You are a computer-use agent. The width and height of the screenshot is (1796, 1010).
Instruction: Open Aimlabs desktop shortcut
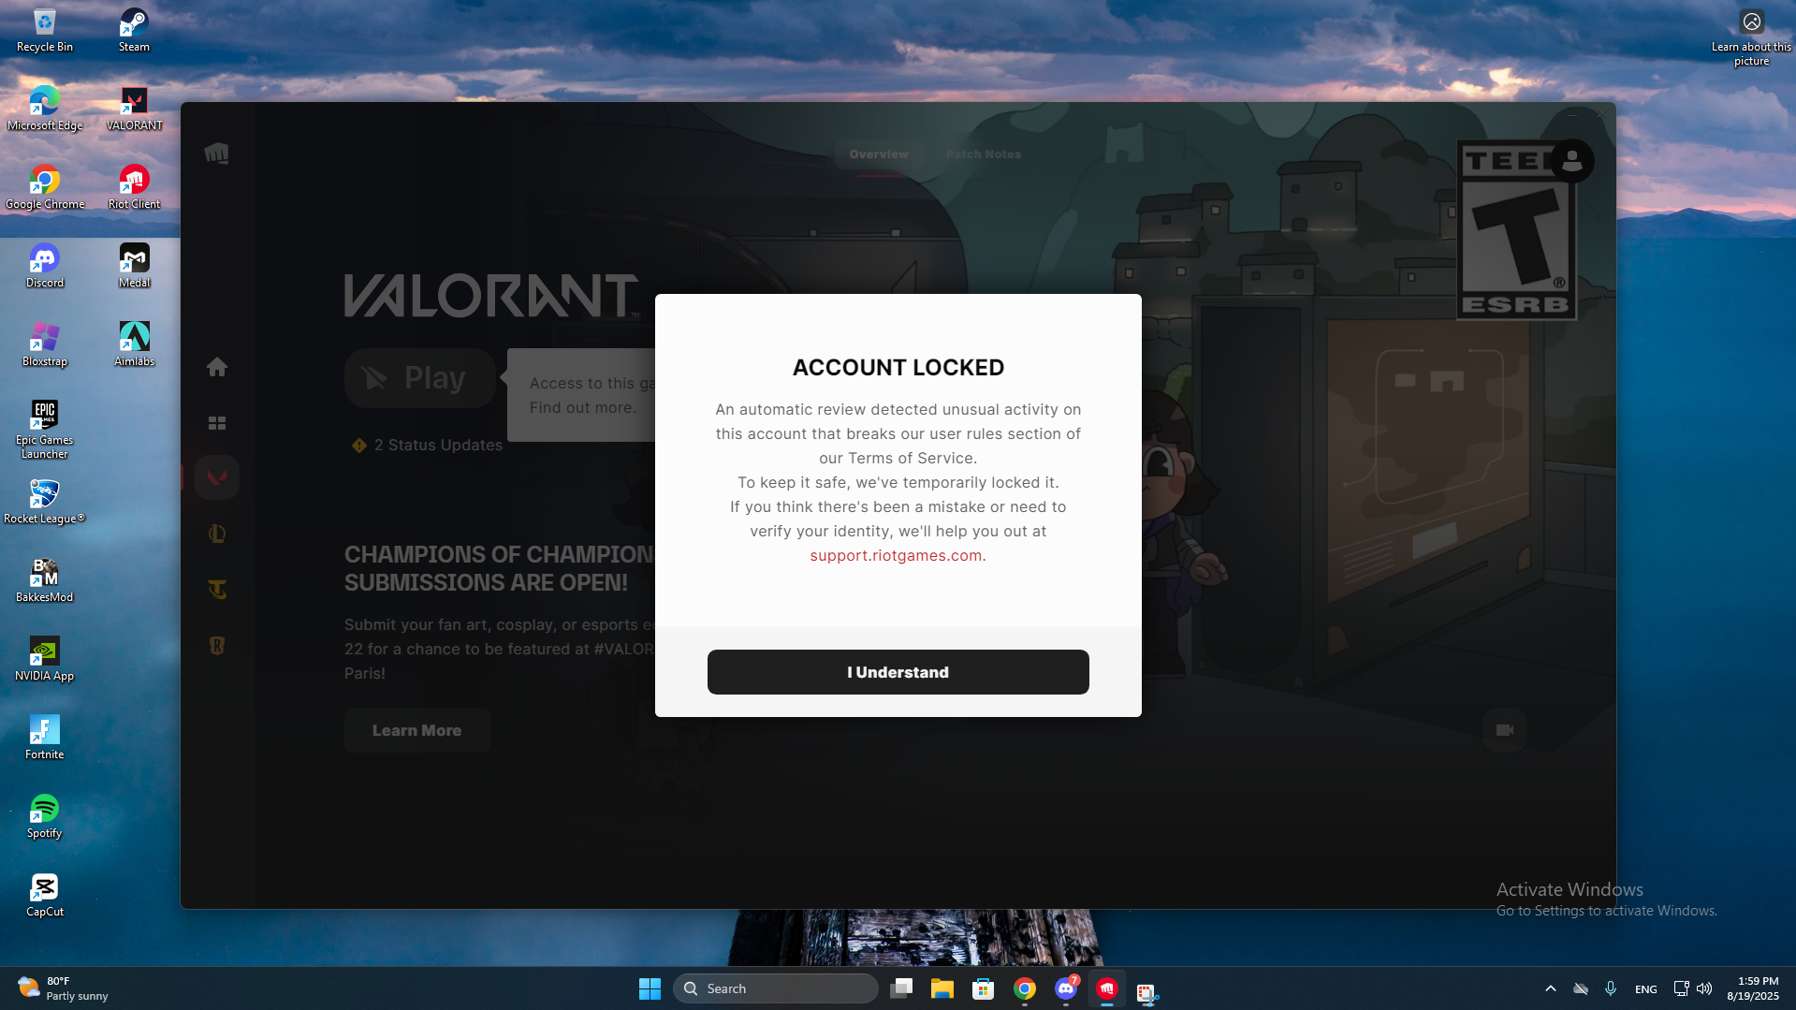[x=134, y=344]
